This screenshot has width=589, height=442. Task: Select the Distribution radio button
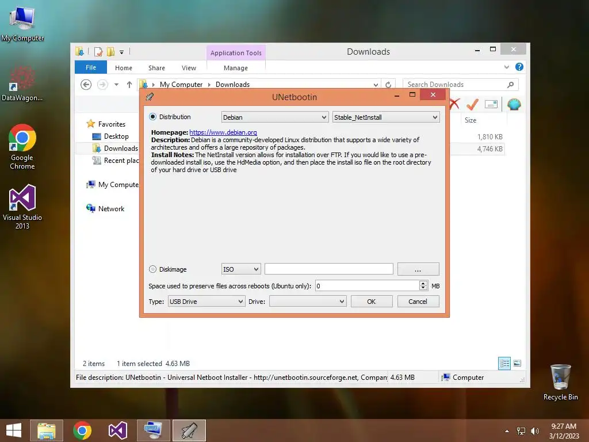[x=152, y=117]
